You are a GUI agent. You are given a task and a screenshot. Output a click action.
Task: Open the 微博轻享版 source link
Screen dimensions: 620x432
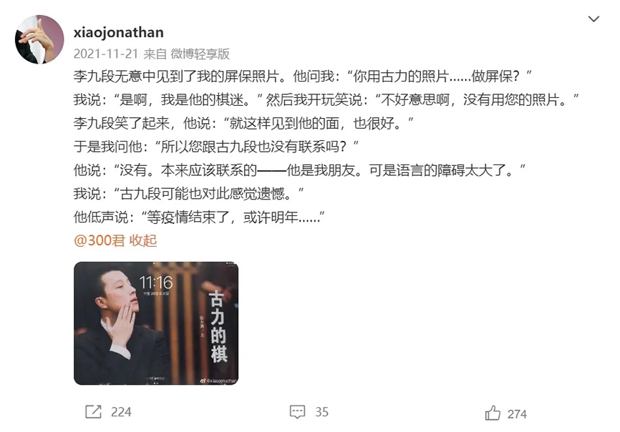click(200, 54)
